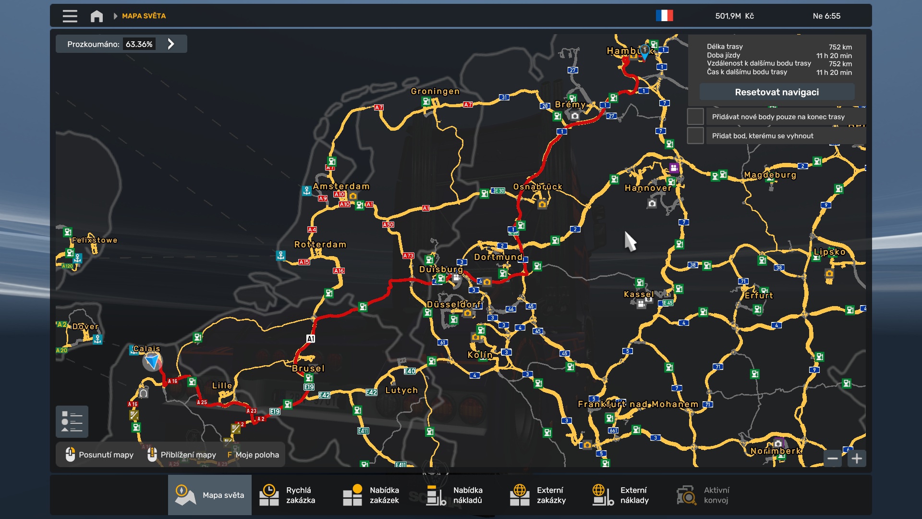Click the MAPA SVĚTA breadcrumb
Viewport: 922px width, 519px height.
tap(144, 16)
